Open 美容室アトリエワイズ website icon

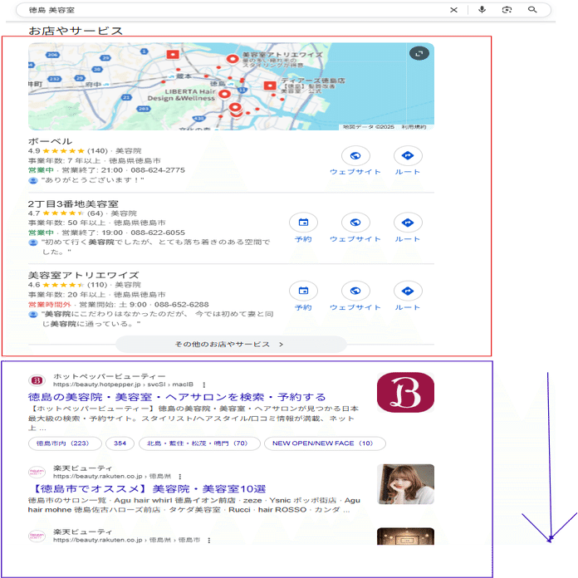pyautogui.click(x=355, y=291)
